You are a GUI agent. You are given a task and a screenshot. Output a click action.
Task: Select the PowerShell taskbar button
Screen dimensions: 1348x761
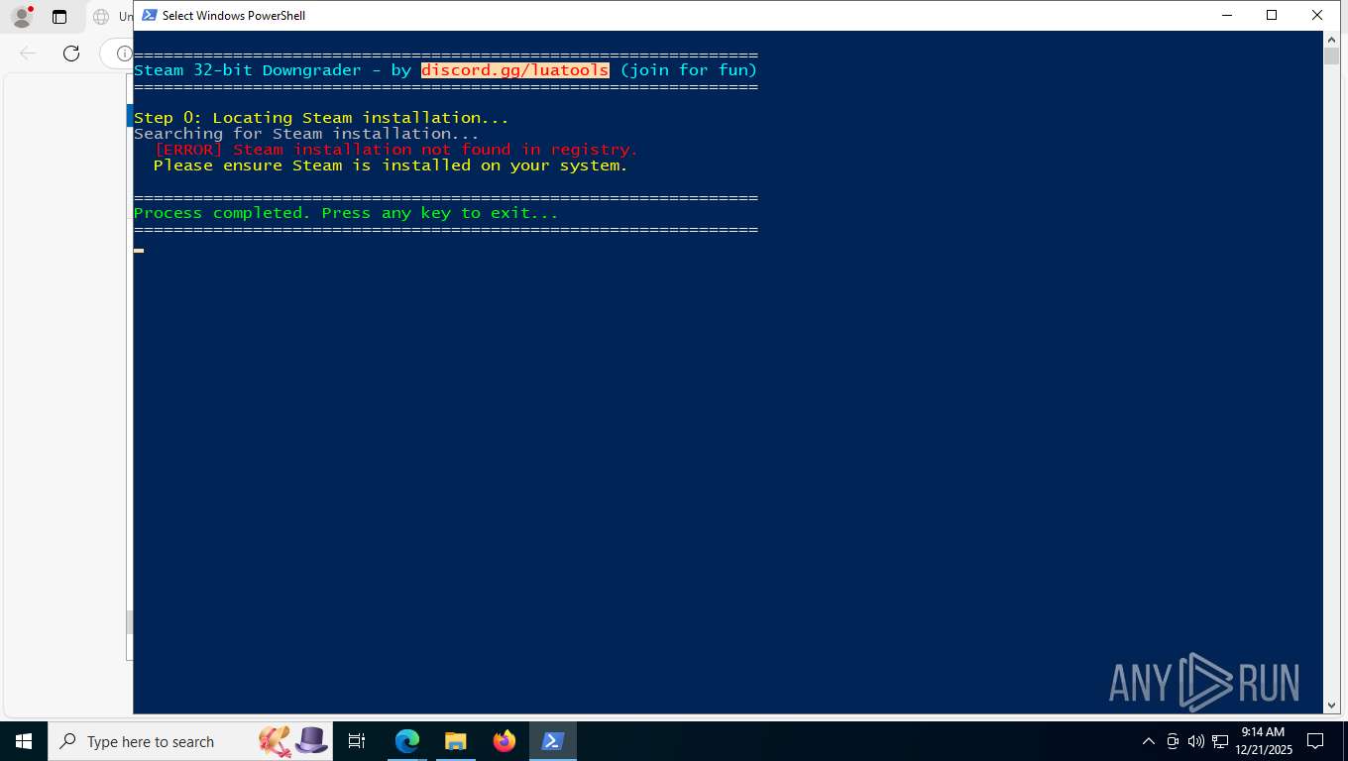553,741
